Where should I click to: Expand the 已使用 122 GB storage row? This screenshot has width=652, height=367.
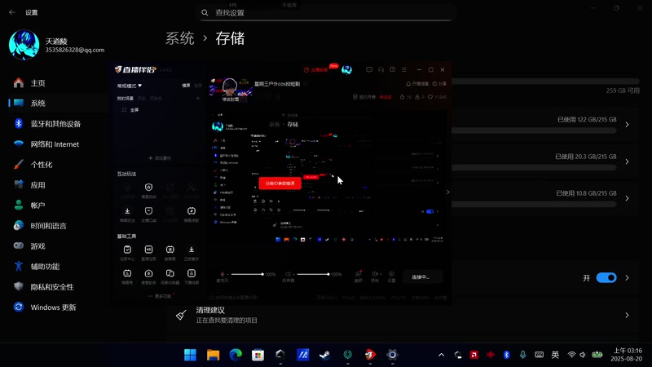coord(627,125)
